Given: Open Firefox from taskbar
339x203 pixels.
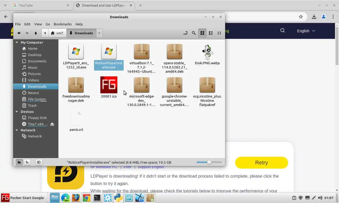Looking at the screenshot, I should 76,198.
